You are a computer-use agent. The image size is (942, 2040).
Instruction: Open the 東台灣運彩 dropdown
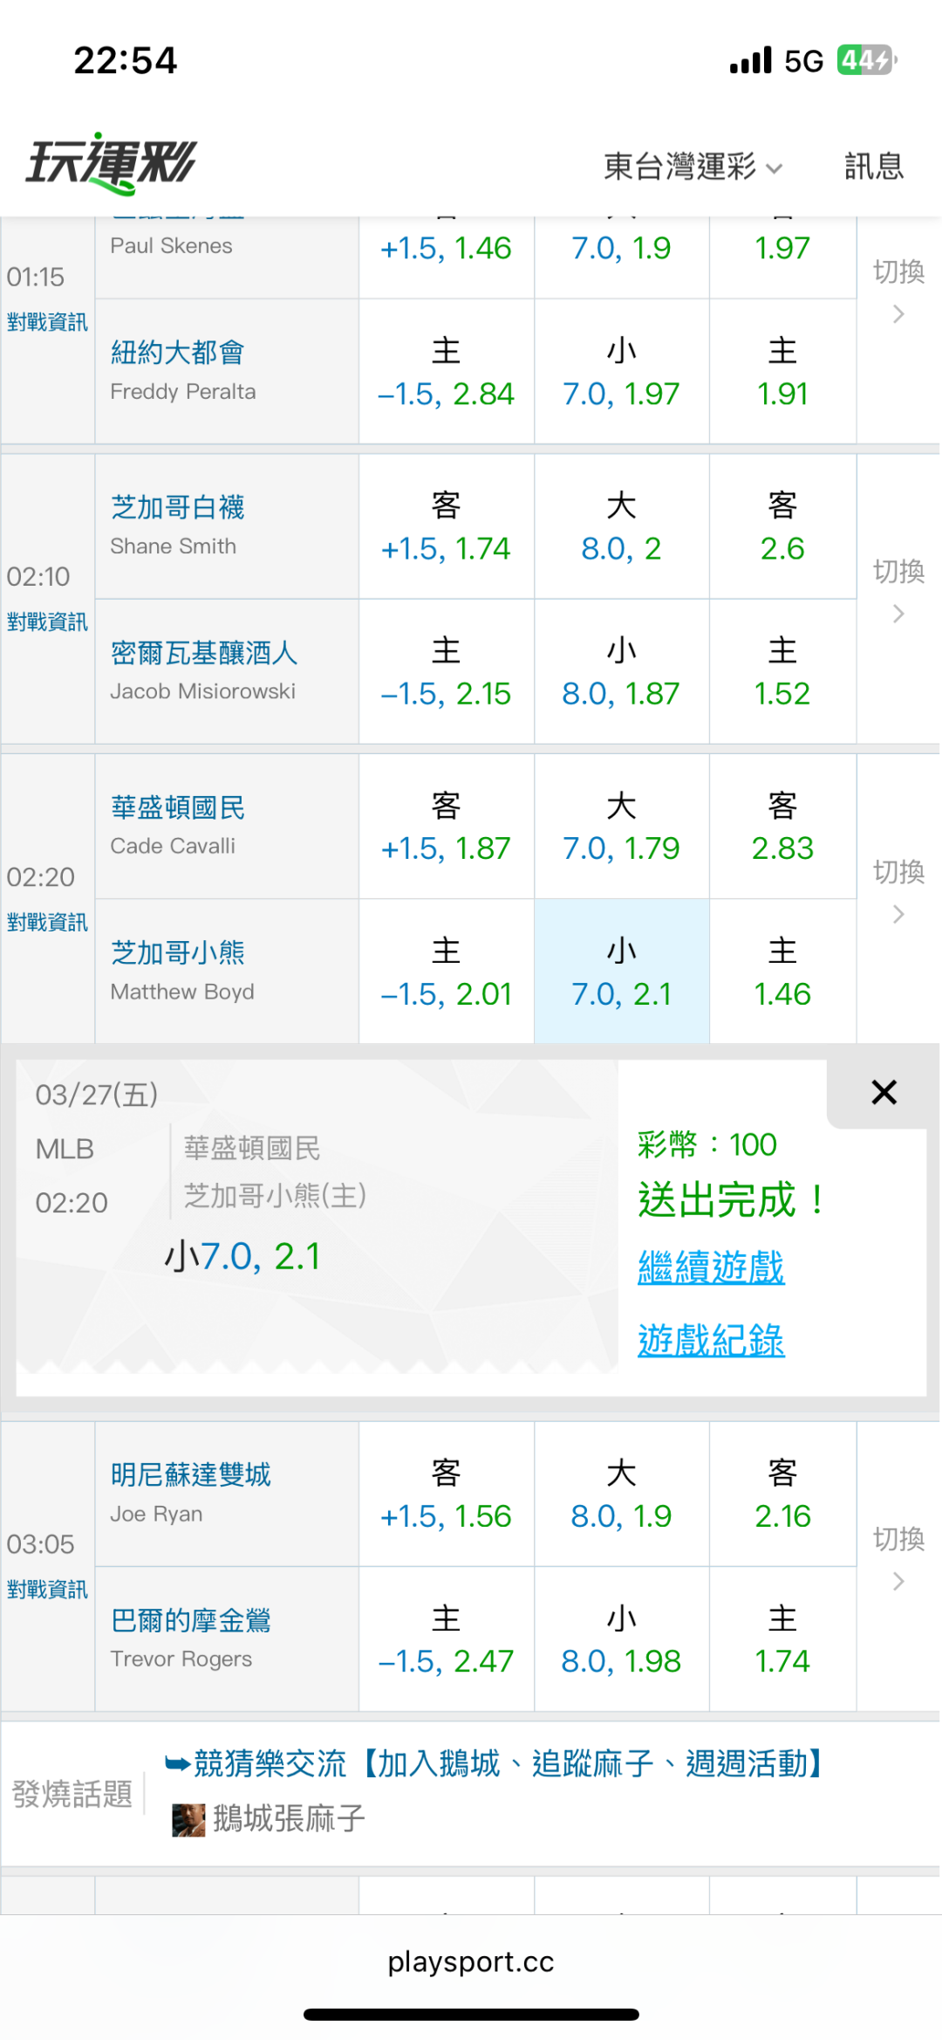coord(693,166)
